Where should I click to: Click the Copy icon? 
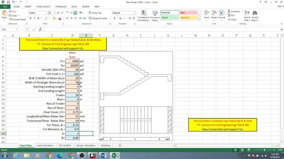pyautogui.click(x=10, y=15)
